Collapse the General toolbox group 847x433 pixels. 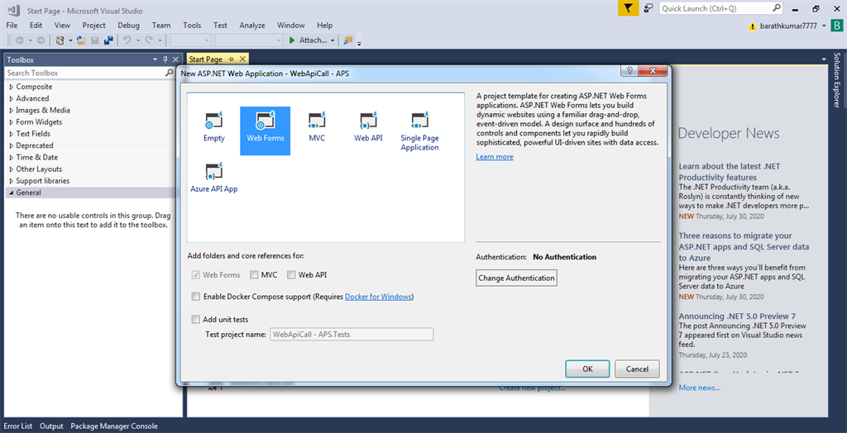12,193
